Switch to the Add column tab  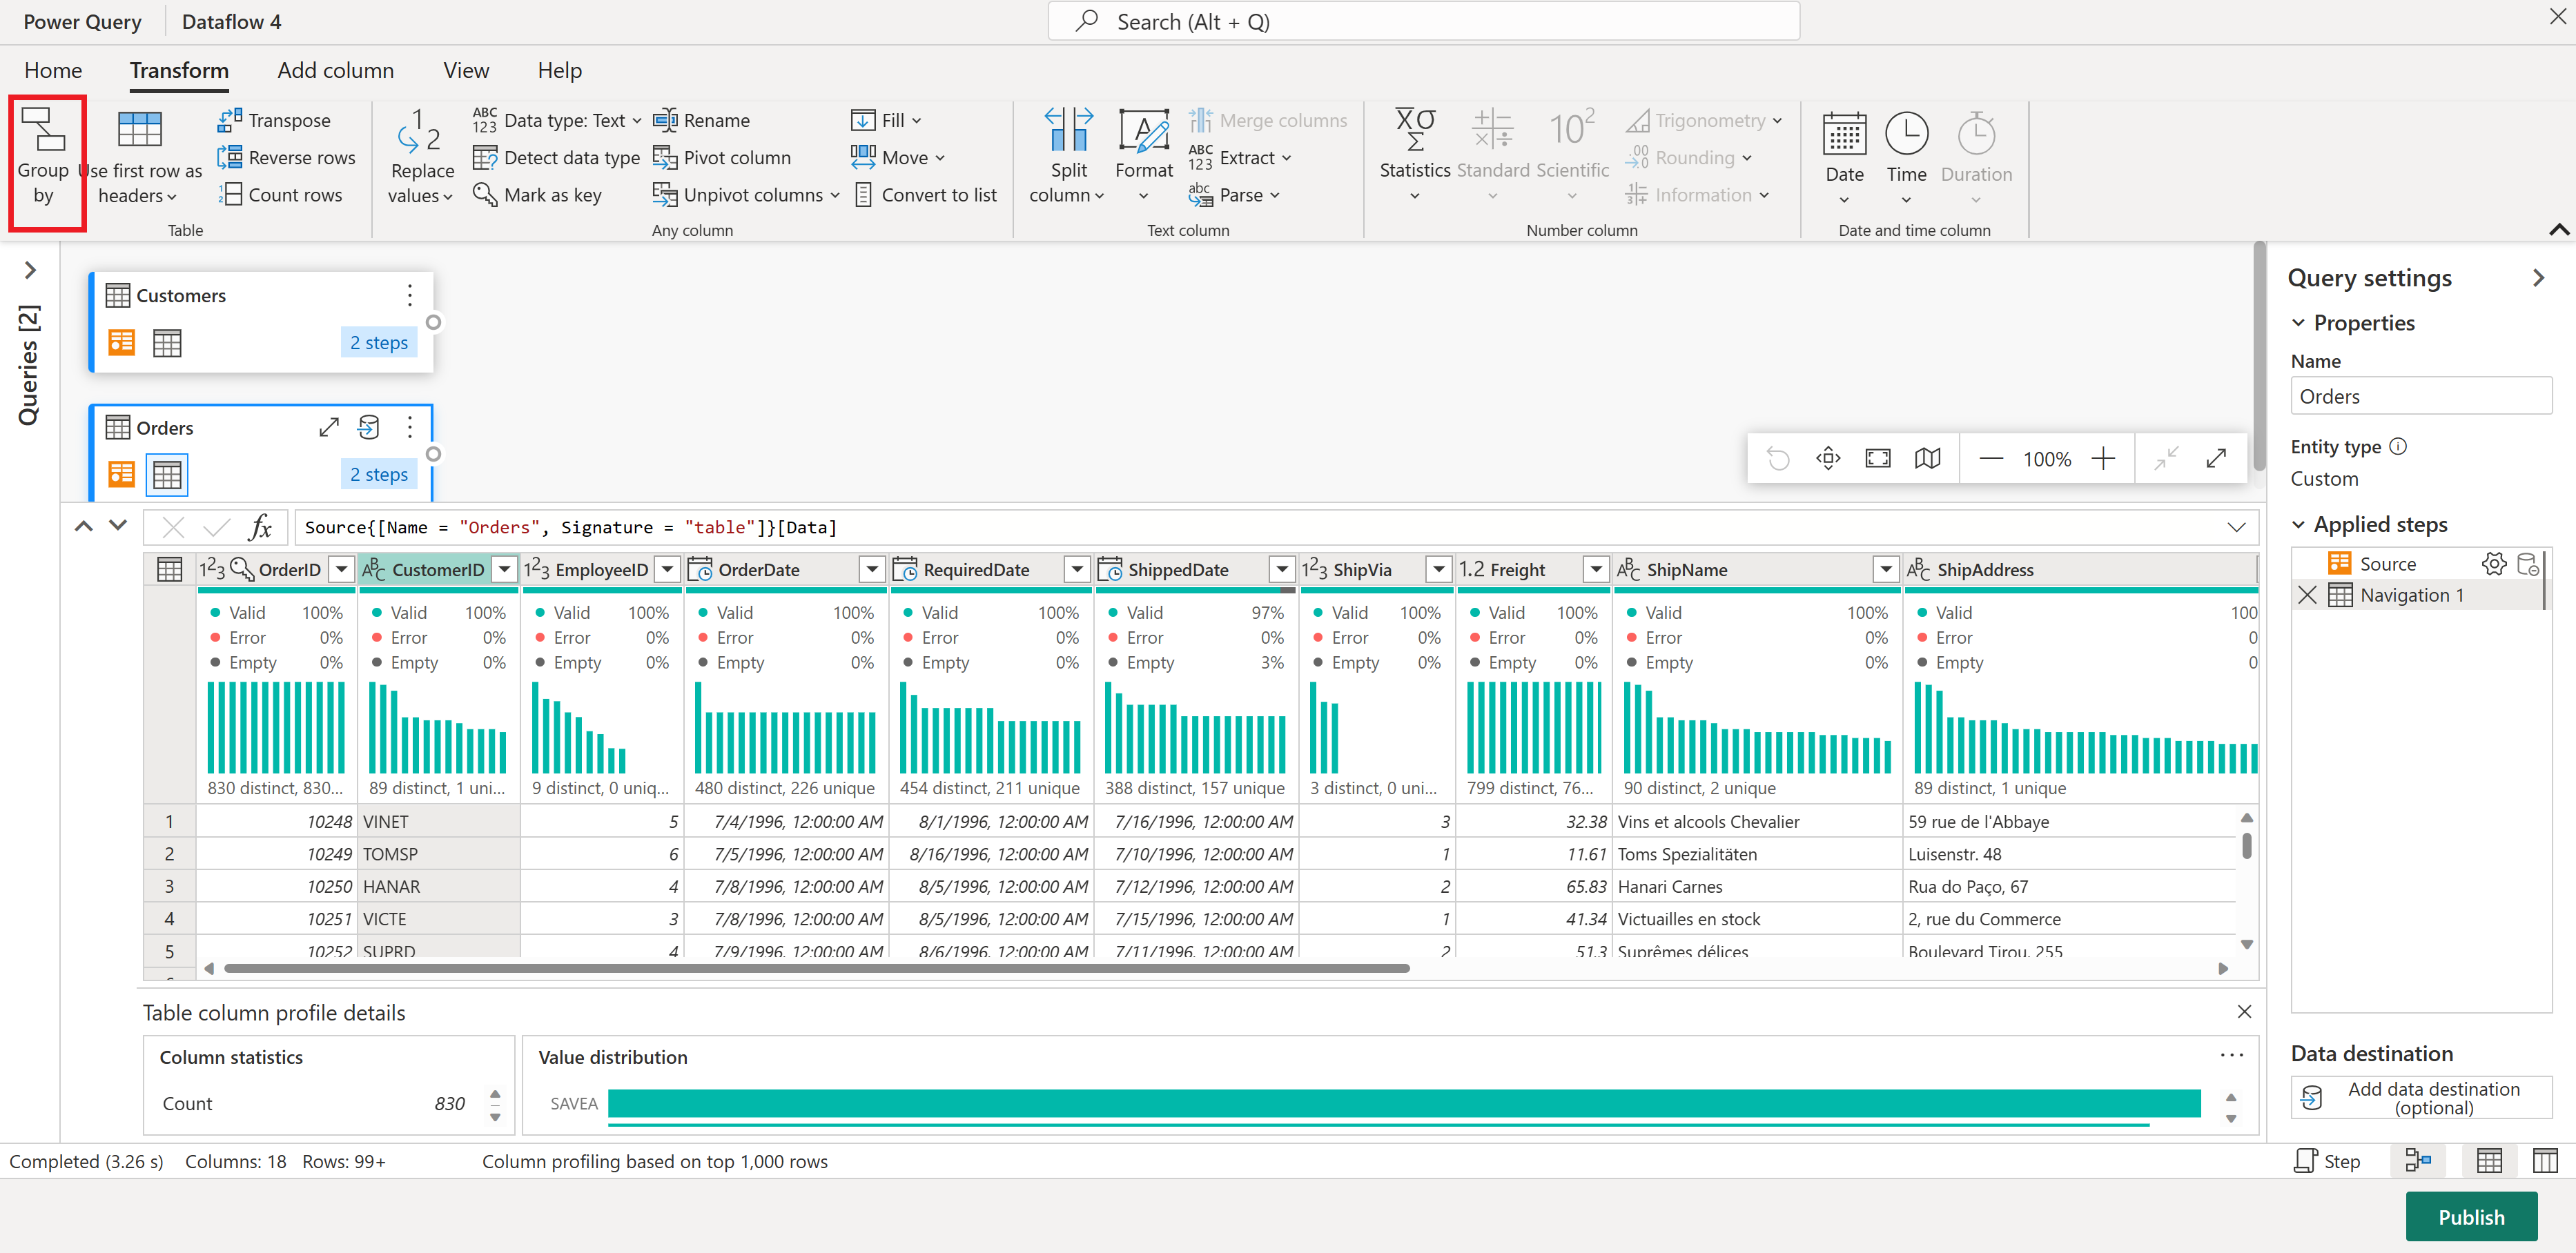click(x=335, y=70)
